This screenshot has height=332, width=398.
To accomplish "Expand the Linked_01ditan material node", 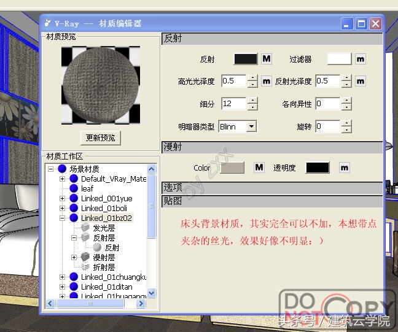I will click(62, 287).
